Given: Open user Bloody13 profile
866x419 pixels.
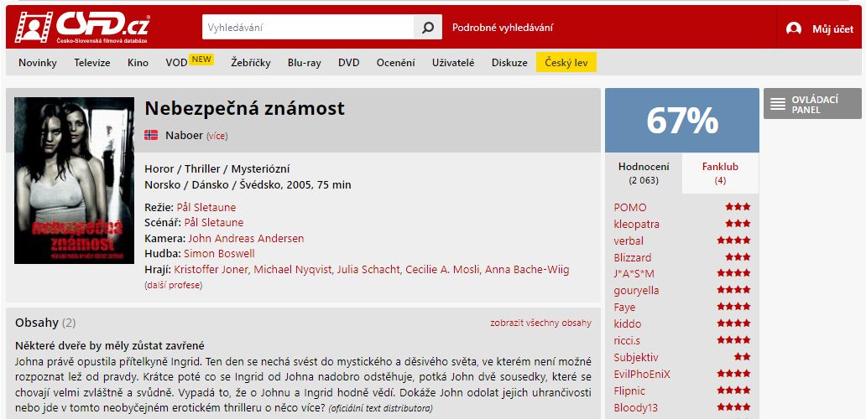Looking at the screenshot, I should [x=636, y=408].
